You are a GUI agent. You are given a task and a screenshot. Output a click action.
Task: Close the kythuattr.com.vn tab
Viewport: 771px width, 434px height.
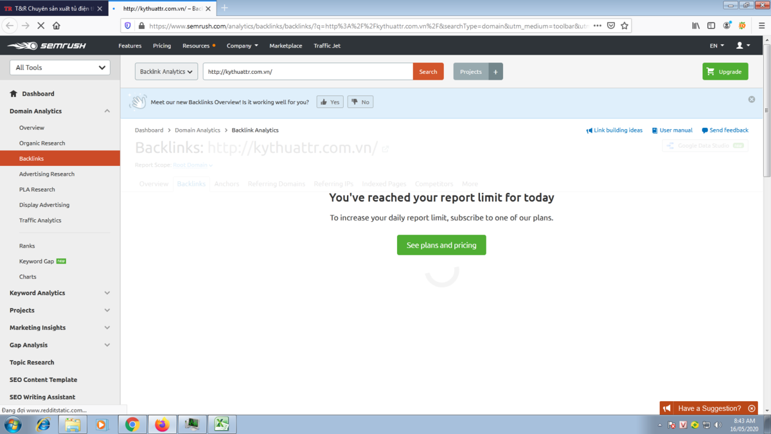click(208, 8)
